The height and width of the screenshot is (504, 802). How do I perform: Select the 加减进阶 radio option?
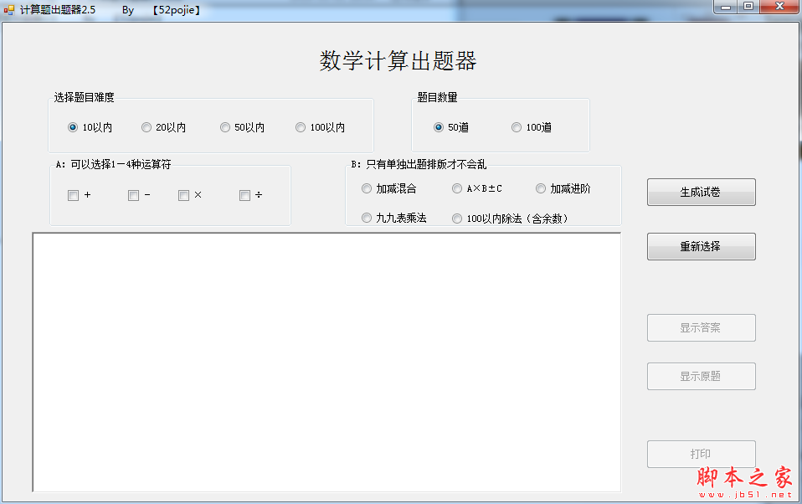point(541,189)
